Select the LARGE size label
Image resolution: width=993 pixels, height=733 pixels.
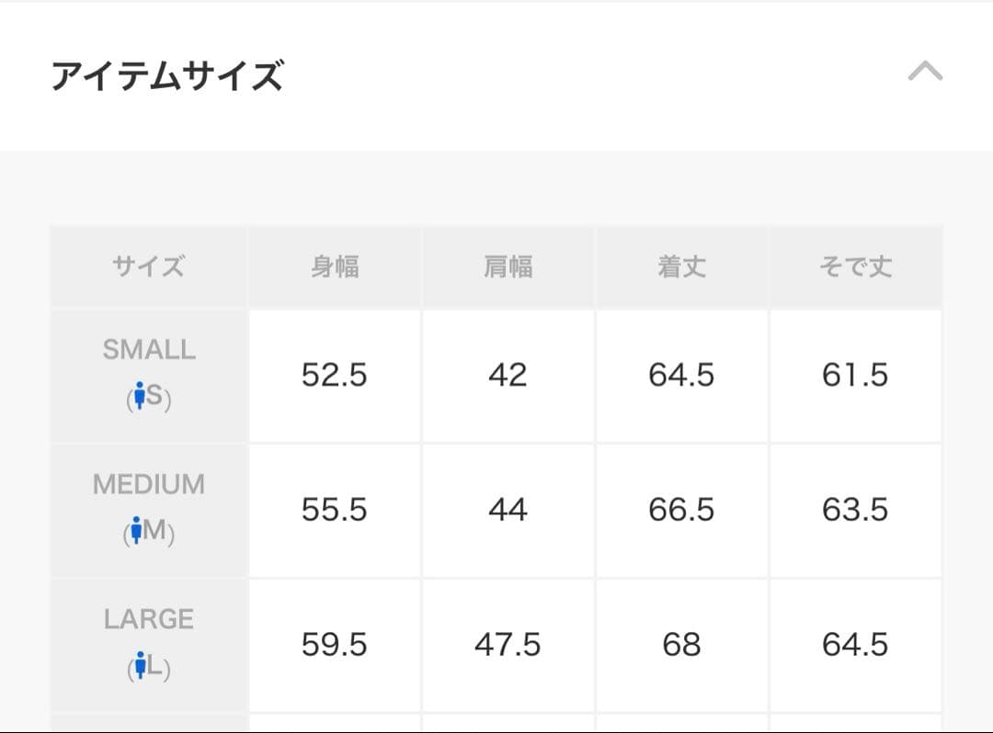(x=149, y=619)
